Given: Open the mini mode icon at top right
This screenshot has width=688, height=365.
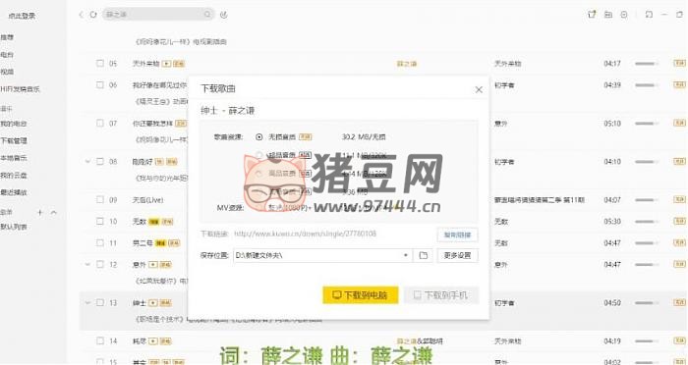Looking at the screenshot, I should pos(649,15).
